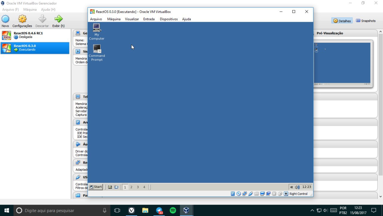Open Ajuda (H) menu in the Manager
The image size is (383, 216).
(x=48, y=10)
